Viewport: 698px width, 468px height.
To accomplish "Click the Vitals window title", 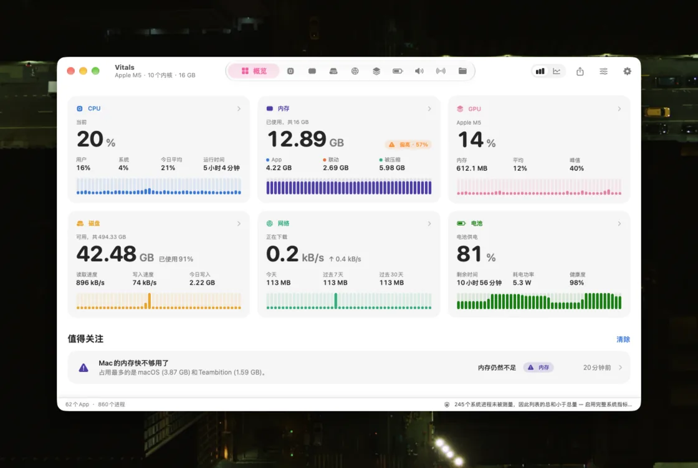I will click(x=125, y=67).
